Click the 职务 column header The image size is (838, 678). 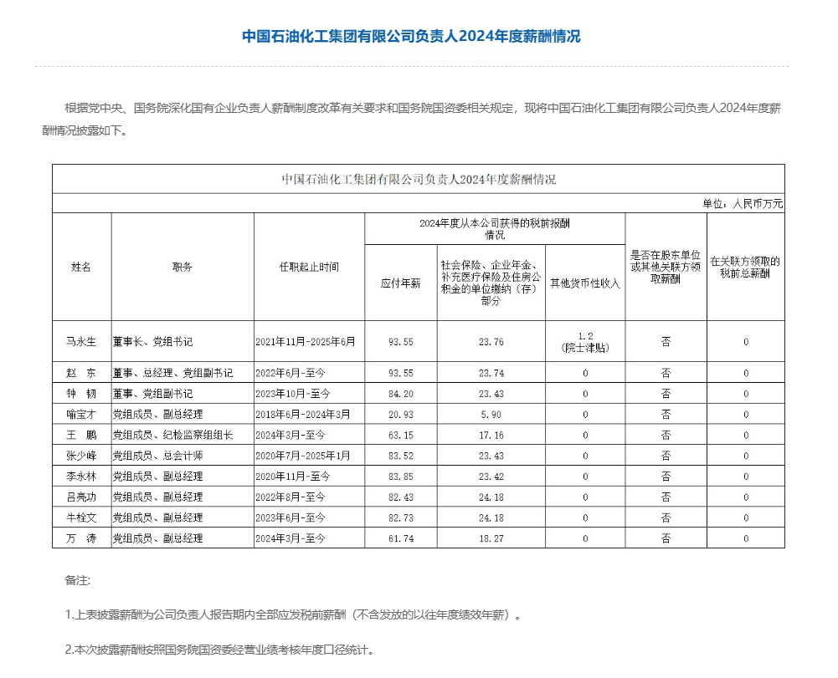[183, 267]
